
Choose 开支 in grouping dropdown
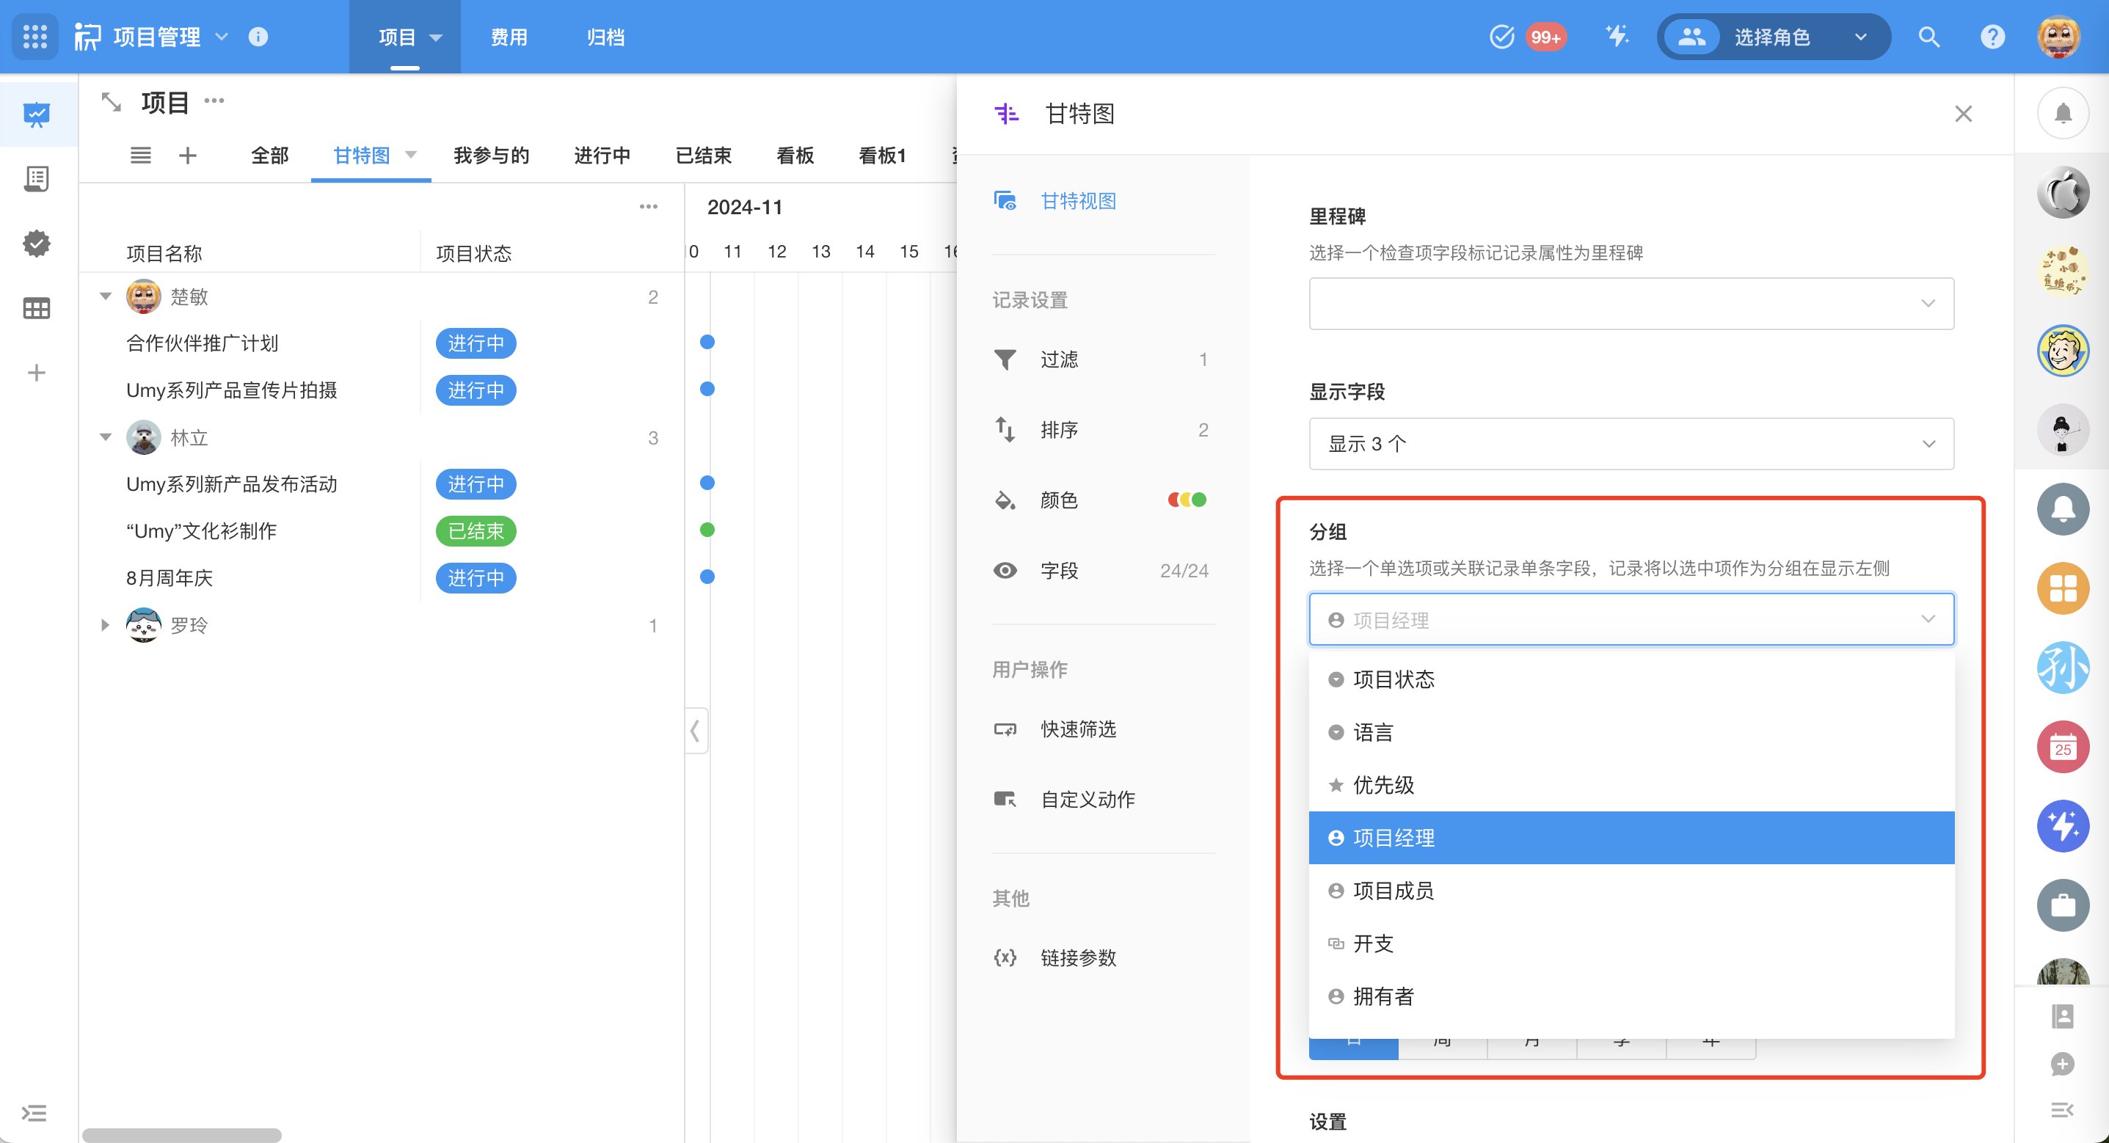click(x=1631, y=943)
